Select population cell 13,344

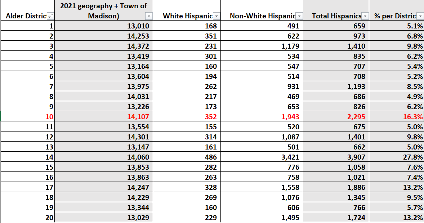point(104,208)
